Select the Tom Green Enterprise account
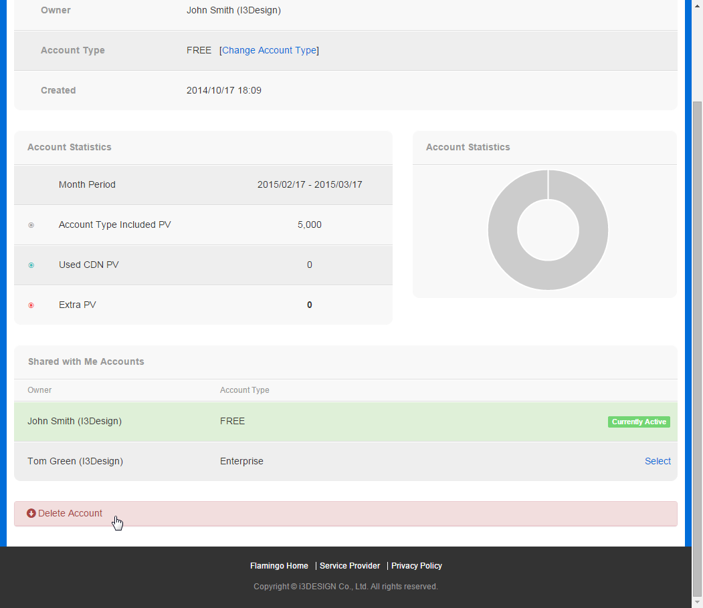 (x=658, y=461)
